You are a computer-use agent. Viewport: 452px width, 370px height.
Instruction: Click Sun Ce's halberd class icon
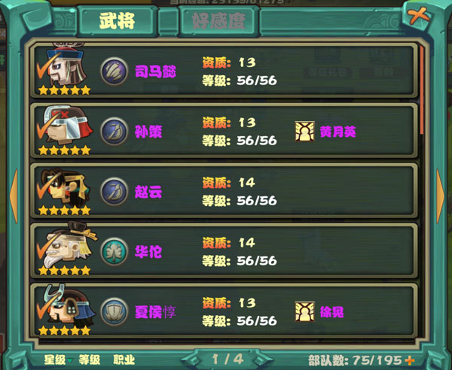coord(115,131)
